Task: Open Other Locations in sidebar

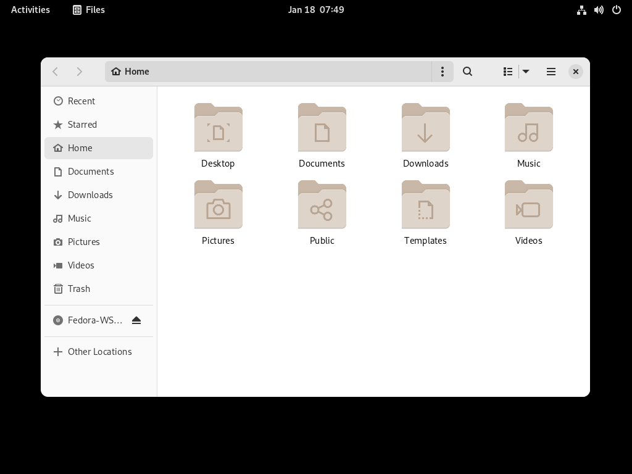Action: [99, 351]
